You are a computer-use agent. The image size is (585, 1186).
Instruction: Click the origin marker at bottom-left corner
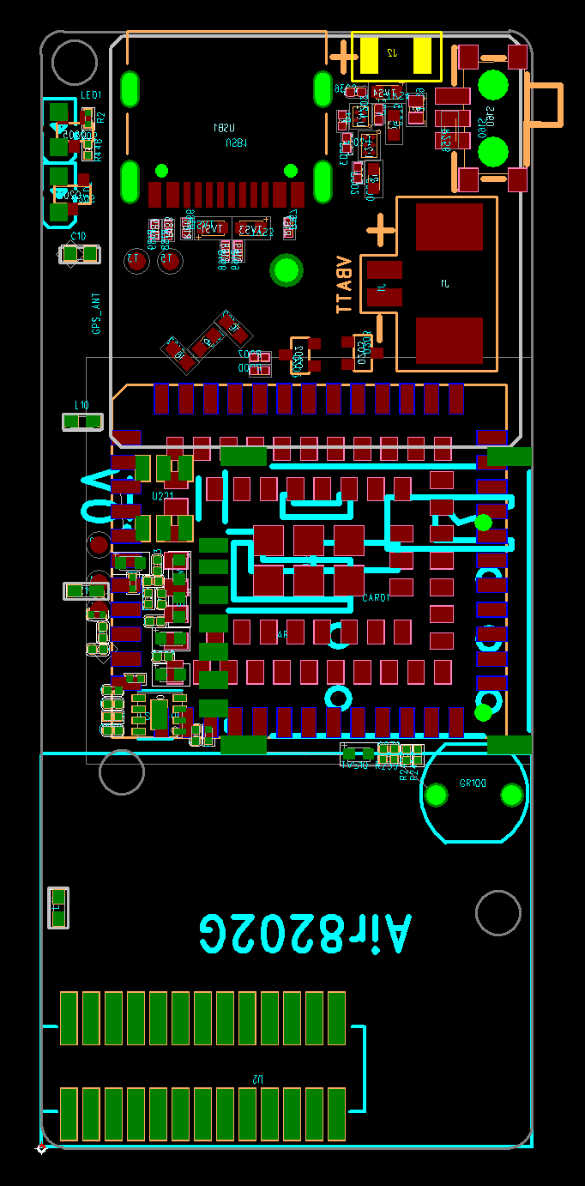[40, 1147]
